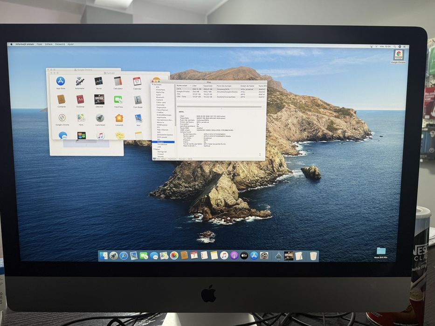Image resolution: width=435 pixels, height=326 pixels.
Task: Open DREDGE in the Applications window
Action: (x=99, y=99)
